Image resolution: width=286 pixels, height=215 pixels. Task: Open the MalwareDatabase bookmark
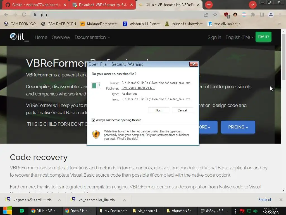coord(99,24)
